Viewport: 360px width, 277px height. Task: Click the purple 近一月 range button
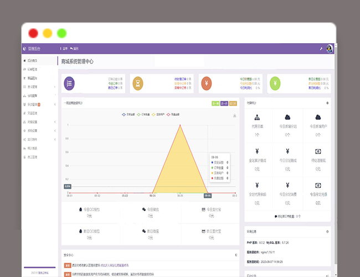(224, 103)
